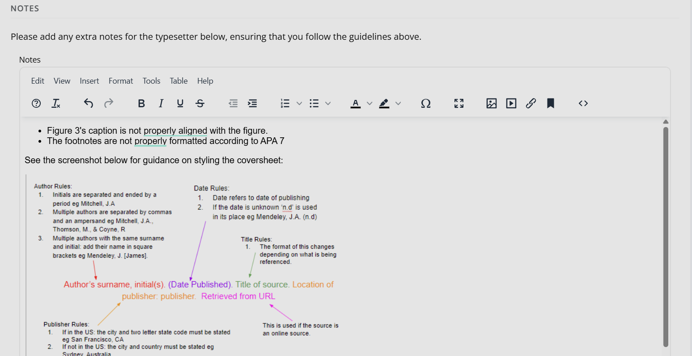692x356 pixels.
Task: Open the special character picker
Action: [x=426, y=103]
